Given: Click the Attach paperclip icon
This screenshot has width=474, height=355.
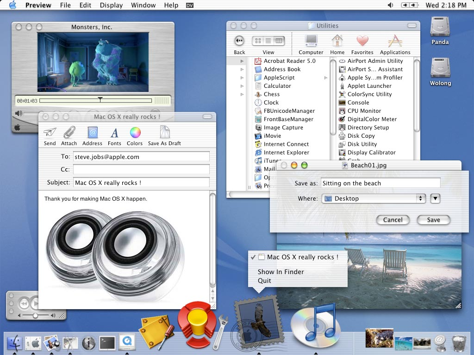Looking at the screenshot, I should (69, 133).
